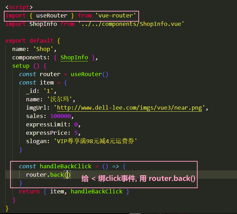The image size is (237, 214).
Task: Click the components property key
Action: 29,58
